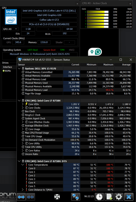136x202 pixels.
Task: Collapse the System: DELL XPS 15 9570 section
Action: point(19,68)
